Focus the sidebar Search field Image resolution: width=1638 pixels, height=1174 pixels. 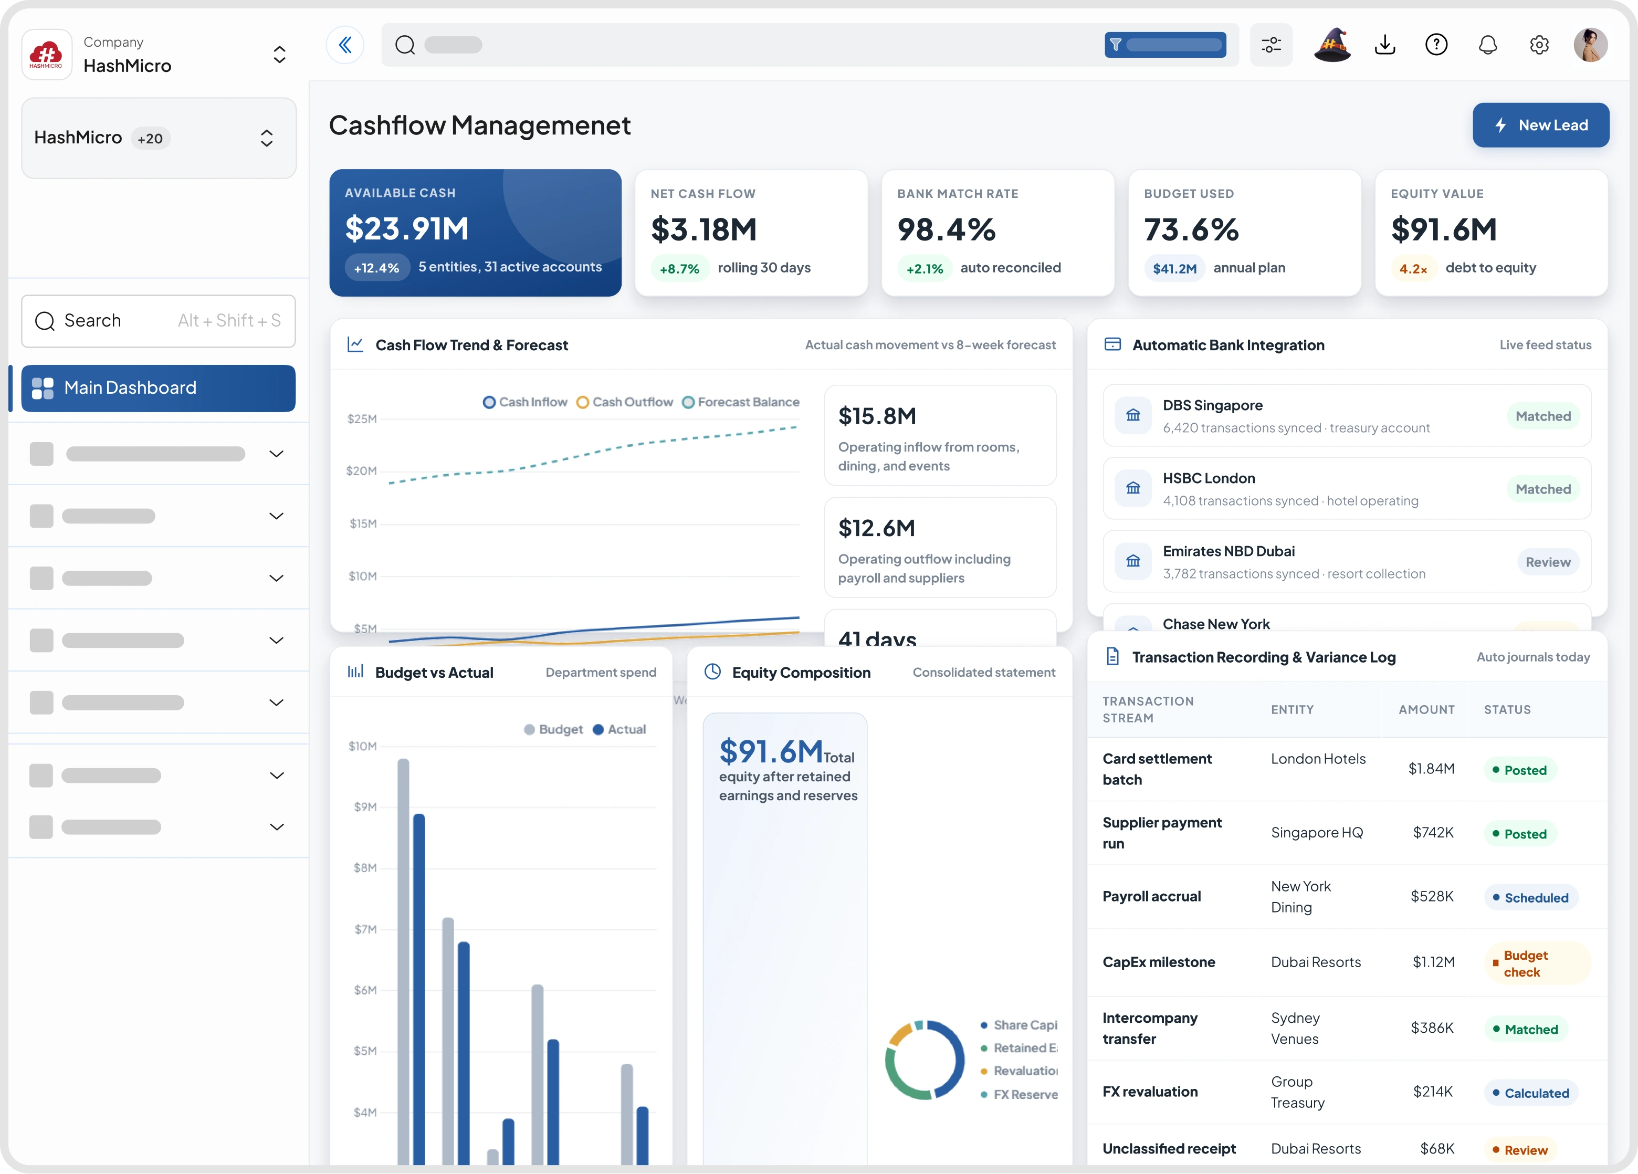coord(158,321)
